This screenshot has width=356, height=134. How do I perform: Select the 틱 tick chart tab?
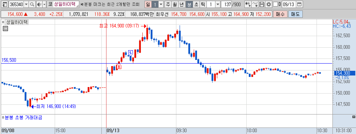203,4
